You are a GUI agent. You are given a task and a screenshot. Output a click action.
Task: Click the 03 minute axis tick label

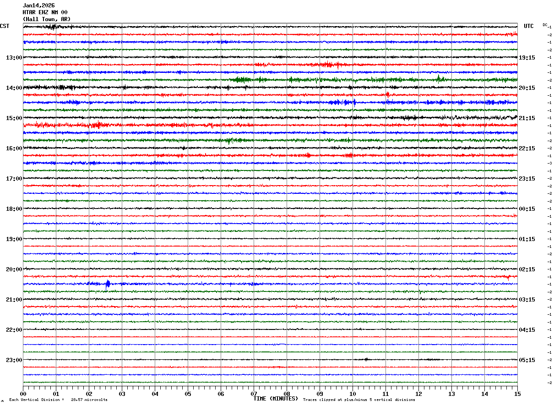(122, 394)
